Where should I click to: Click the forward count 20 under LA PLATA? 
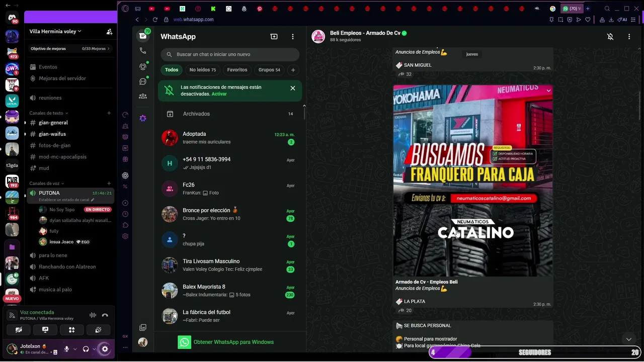(x=405, y=311)
